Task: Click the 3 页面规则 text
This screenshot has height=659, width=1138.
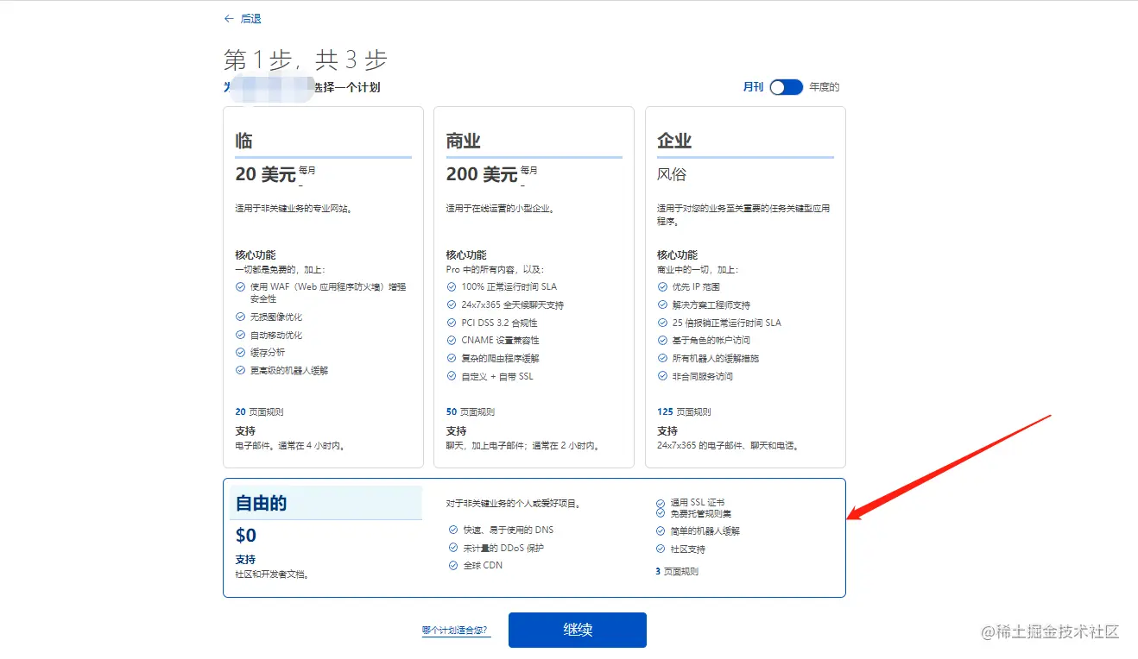Action: pos(677,571)
